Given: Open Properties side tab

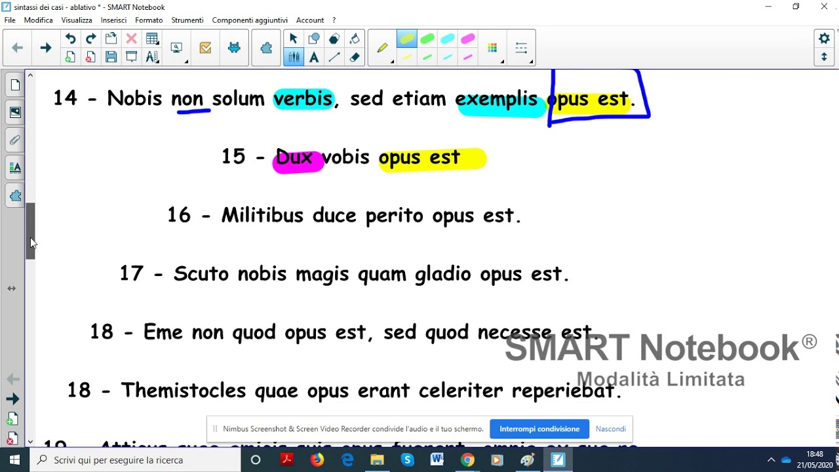Looking at the screenshot, I should (15, 168).
